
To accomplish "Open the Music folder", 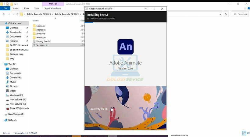I will pyautogui.click(x=12, y=82).
